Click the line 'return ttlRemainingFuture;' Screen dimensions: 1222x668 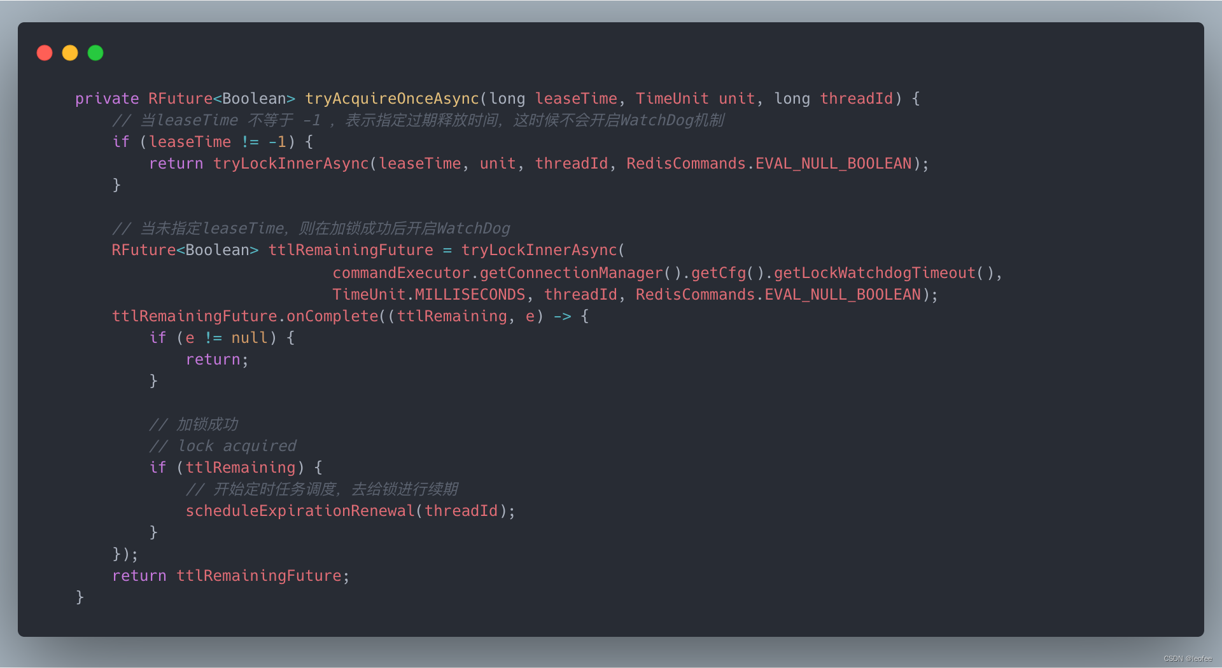tap(231, 576)
